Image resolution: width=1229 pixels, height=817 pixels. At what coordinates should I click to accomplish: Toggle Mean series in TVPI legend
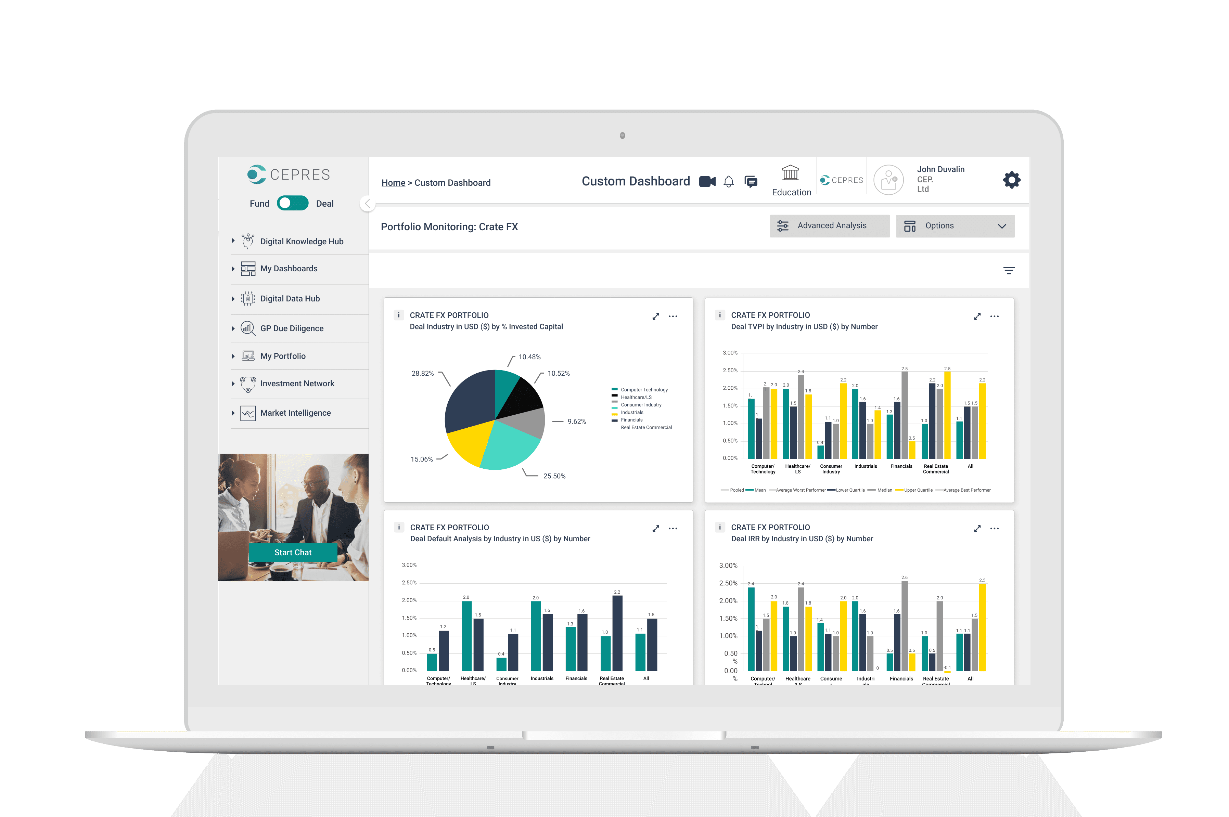[x=756, y=490]
